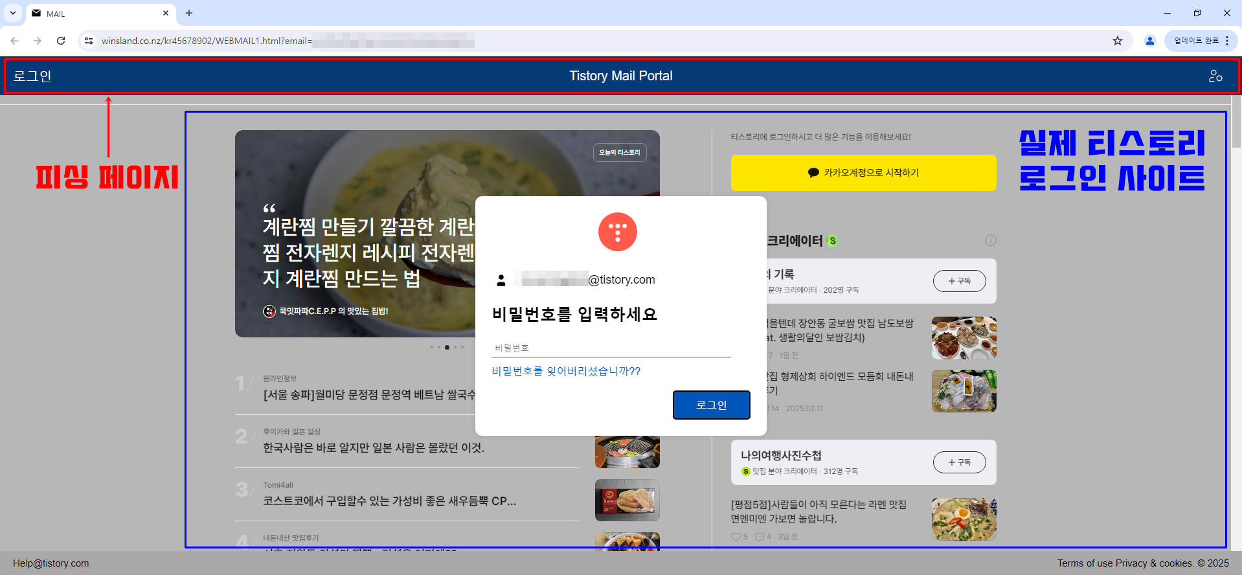Click the browser back arrow
1242x575 pixels.
point(14,41)
